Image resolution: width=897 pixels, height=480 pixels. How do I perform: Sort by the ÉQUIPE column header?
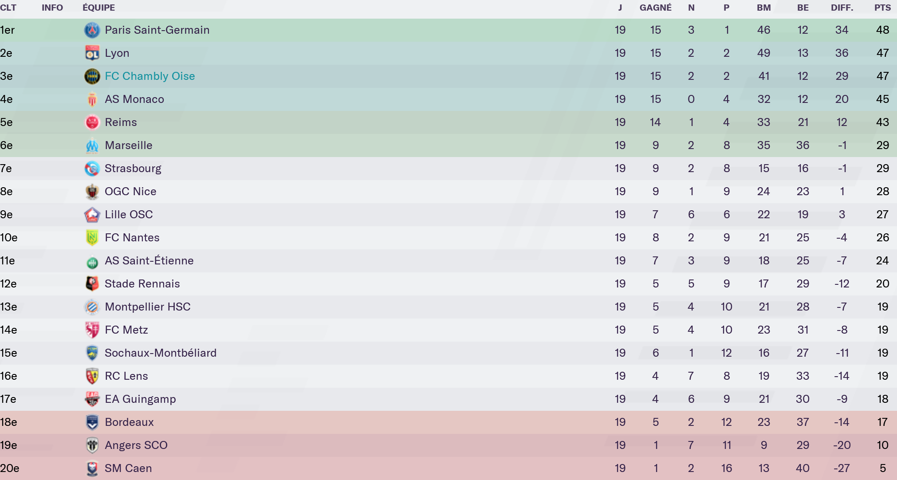pos(98,8)
